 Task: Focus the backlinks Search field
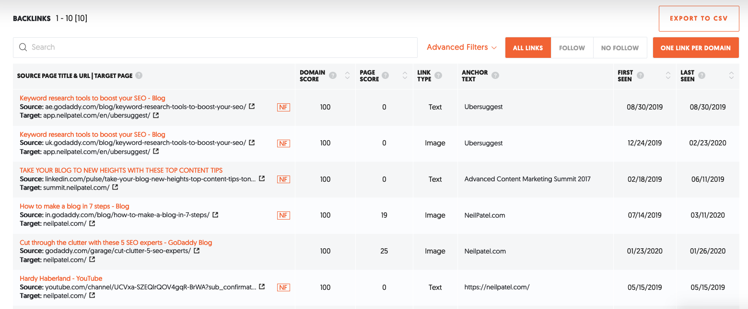tap(215, 47)
